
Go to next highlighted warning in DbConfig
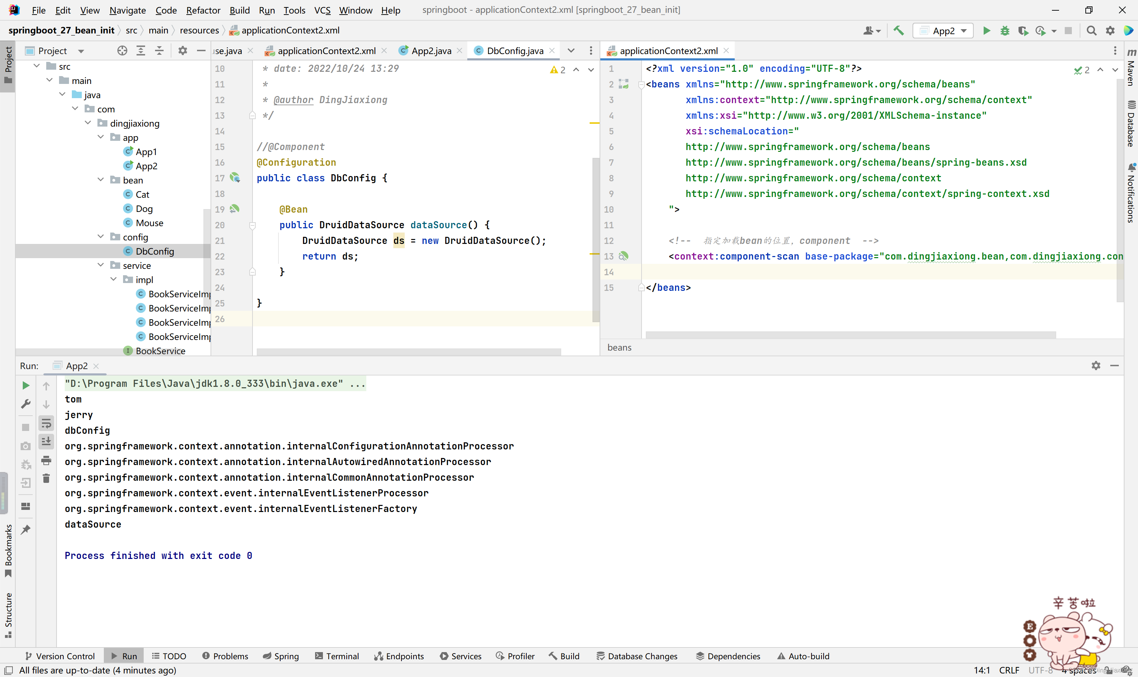(x=591, y=70)
